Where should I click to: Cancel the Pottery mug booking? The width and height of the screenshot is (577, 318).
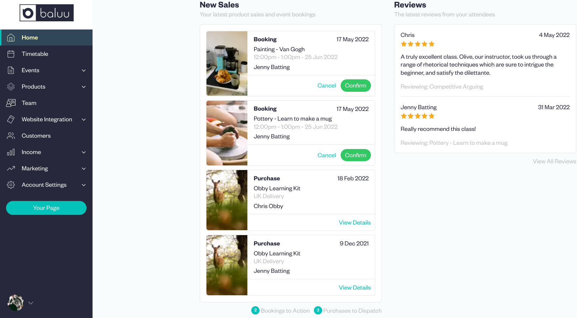click(x=326, y=155)
